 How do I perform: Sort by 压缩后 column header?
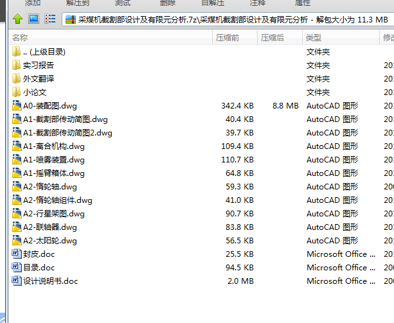[280, 38]
